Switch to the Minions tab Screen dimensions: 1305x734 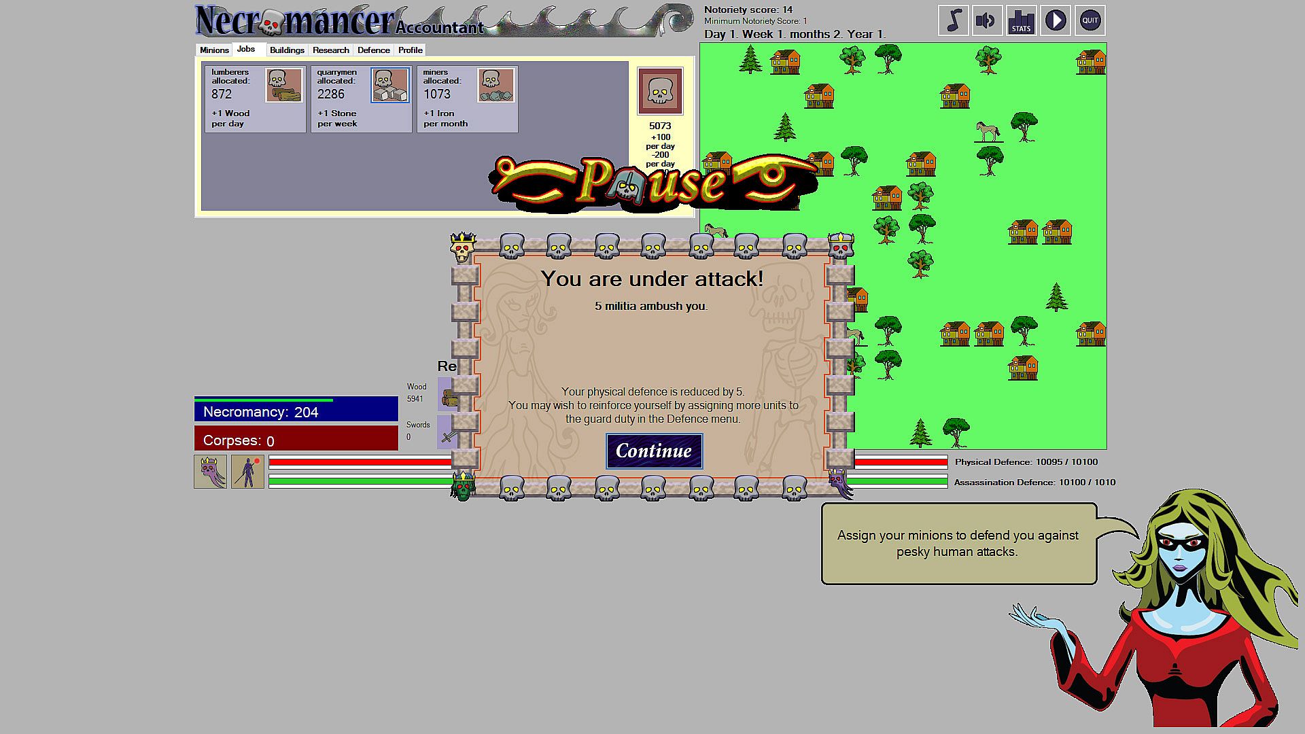pyautogui.click(x=214, y=50)
